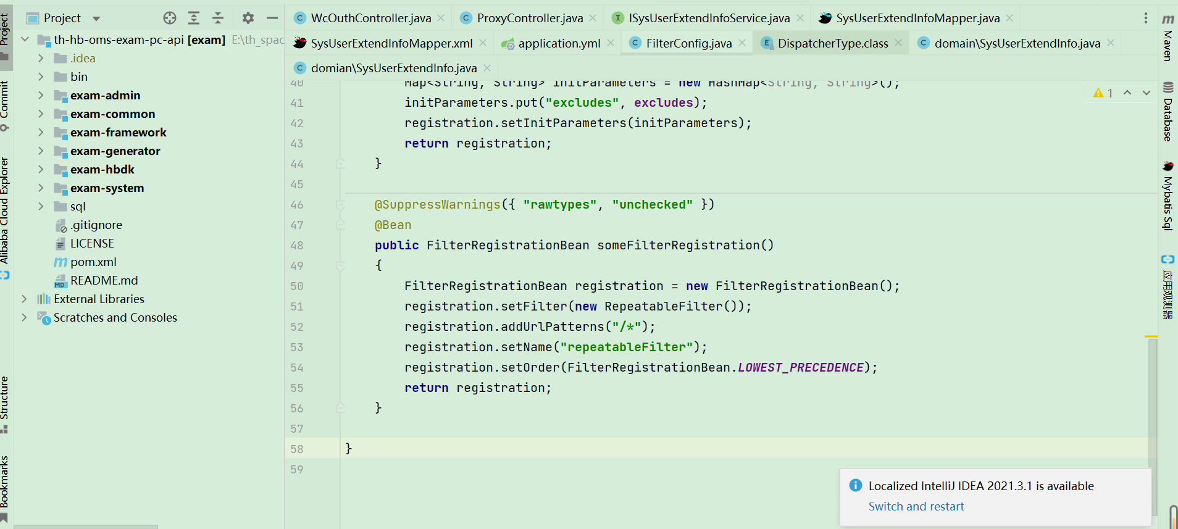Open Project panel settings gear

click(x=248, y=18)
